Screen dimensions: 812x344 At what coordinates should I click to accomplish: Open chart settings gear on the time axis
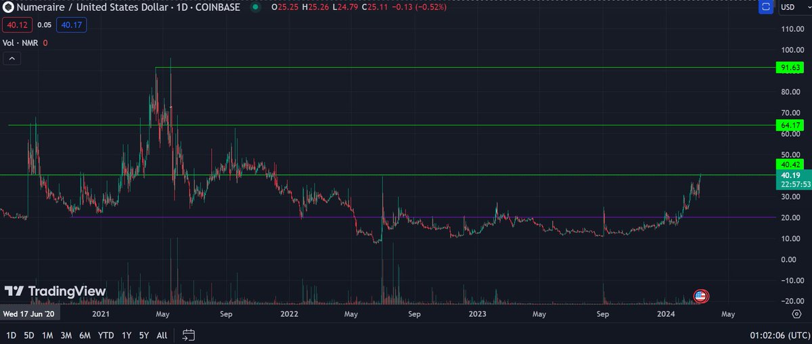point(796,314)
